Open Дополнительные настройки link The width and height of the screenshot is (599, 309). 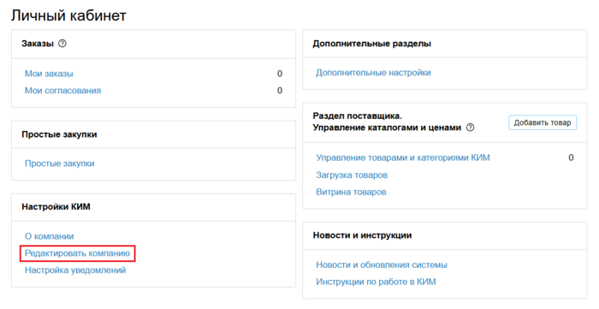click(x=373, y=73)
